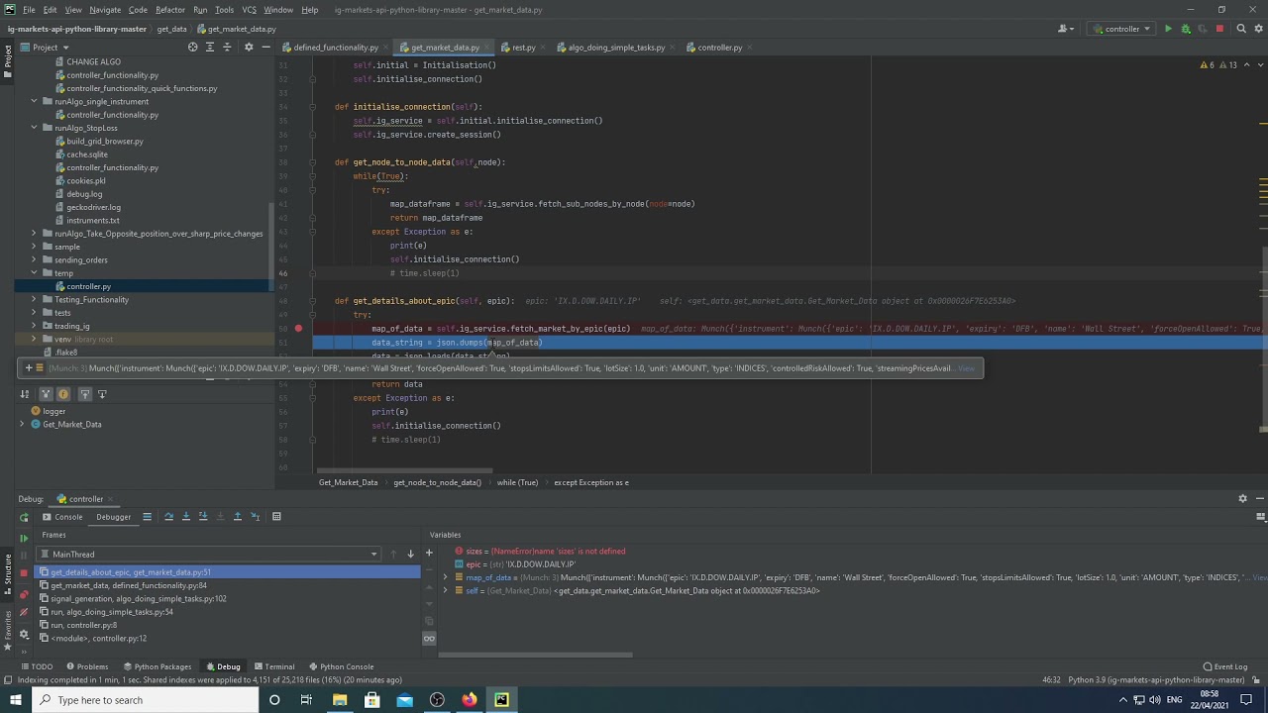This screenshot has height=713, width=1268.
Task: Switch to the algo_doing_simple_tasks.py tab
Action: click(615, 48)
